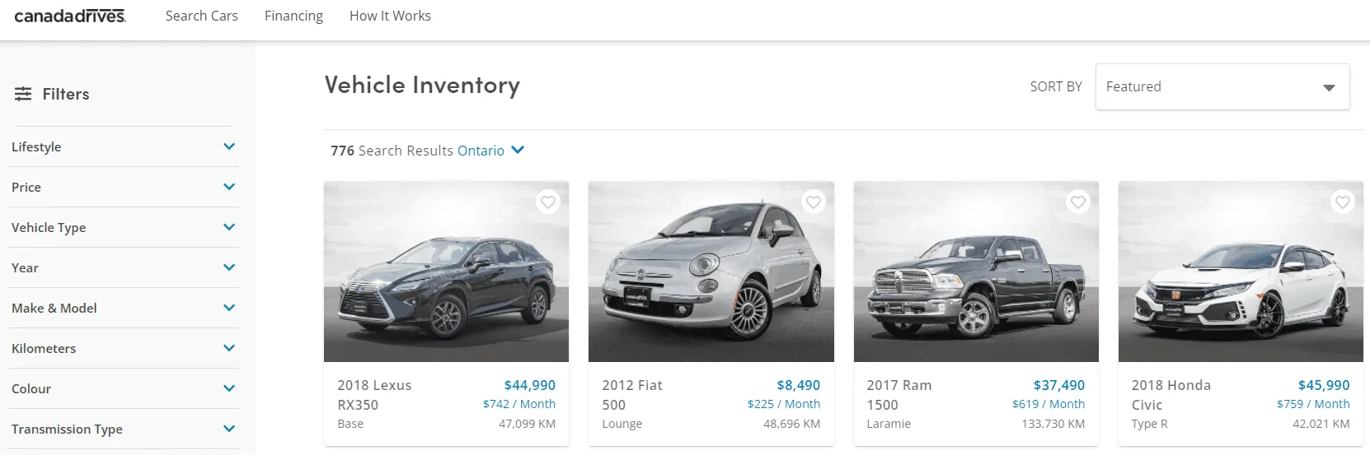Change the Ontario location dropdown
The height and width of the screenshot is (455, 1370).
(x=490, y=151)
